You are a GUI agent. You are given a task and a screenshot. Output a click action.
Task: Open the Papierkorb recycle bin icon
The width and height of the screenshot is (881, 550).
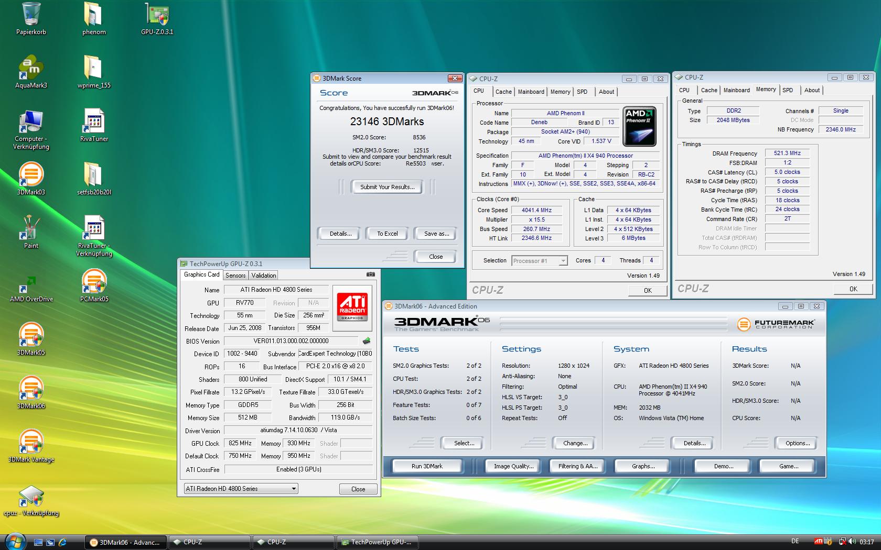click(31, 19)
